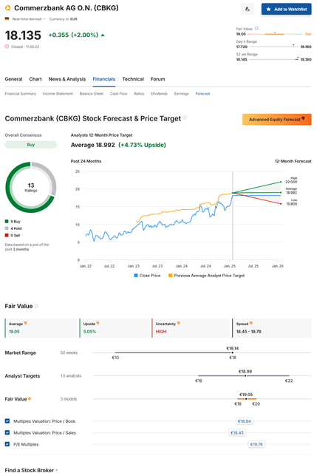317x473 pixels.
Task: Click the Day's Range bar in the header
Action: click(273, 47)
